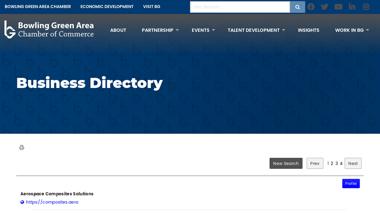
Task: Click the Chamber of Commerce logo
Action: point(49,29)
